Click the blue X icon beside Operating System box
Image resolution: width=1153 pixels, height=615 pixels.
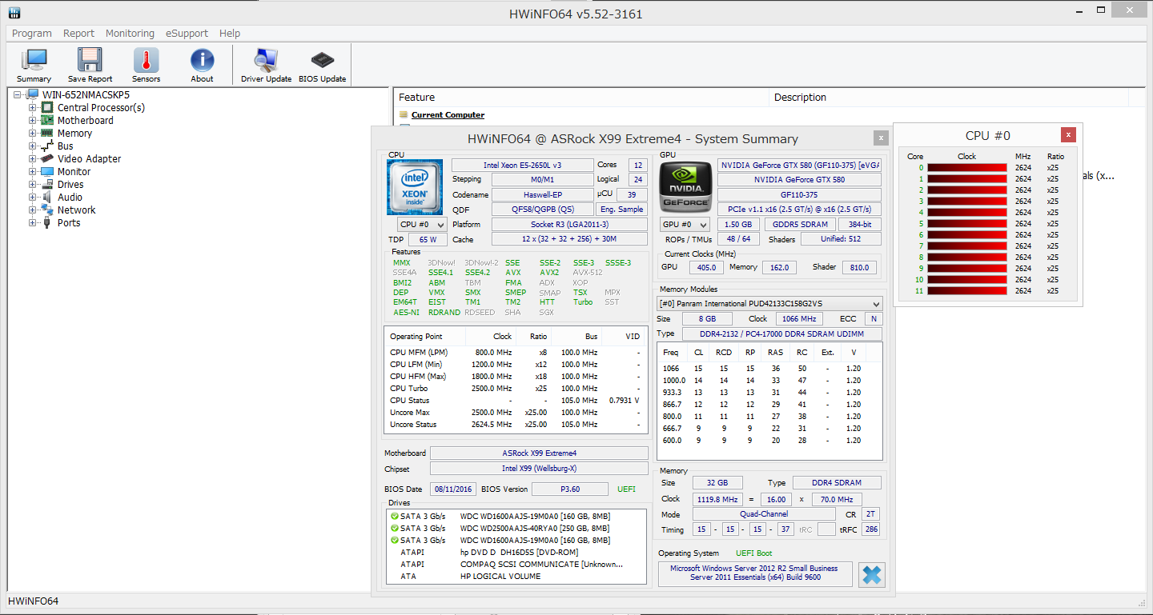(872, 575)
